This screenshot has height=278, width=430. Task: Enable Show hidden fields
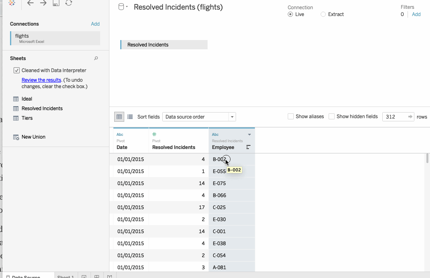click(331, 117)
